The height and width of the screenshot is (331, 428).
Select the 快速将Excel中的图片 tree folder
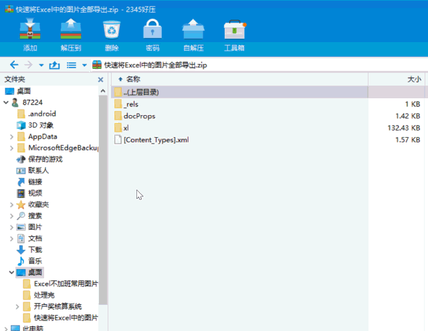coord(60,318)
